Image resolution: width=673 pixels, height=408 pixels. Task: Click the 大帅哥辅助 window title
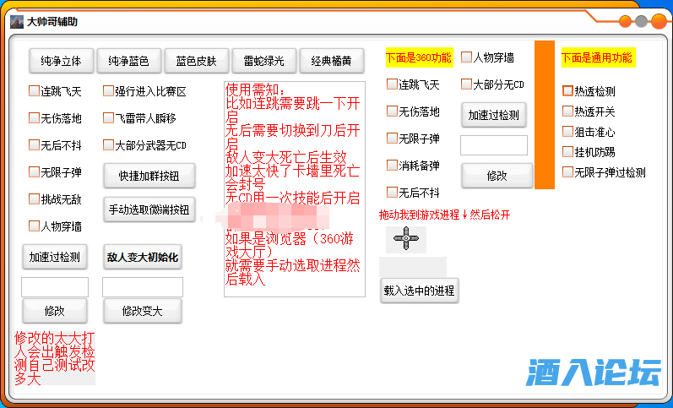(52, 22)
